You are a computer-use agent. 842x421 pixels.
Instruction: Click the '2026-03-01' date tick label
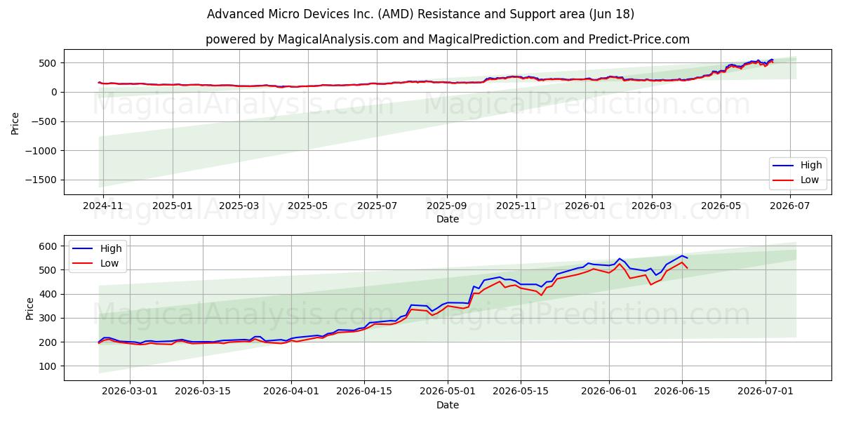coord(130,392)
